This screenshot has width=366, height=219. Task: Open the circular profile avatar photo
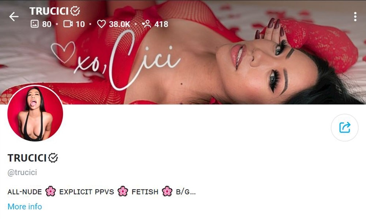(35, 113)
